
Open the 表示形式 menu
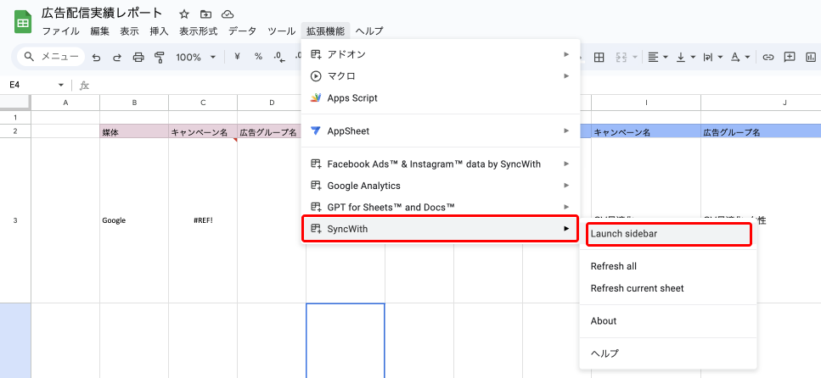tap(199, 31)
